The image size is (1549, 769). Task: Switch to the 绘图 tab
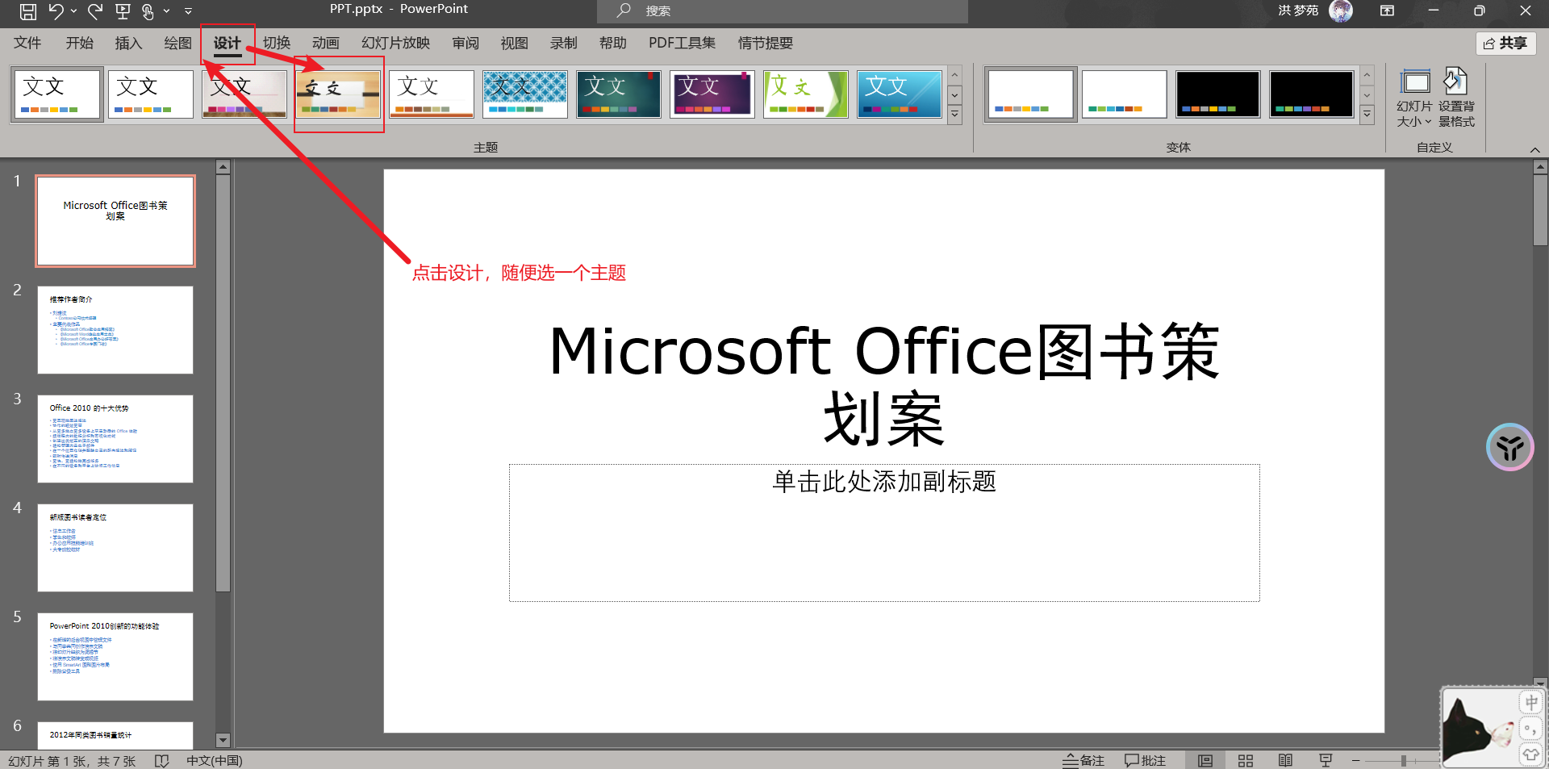point(177,43)
